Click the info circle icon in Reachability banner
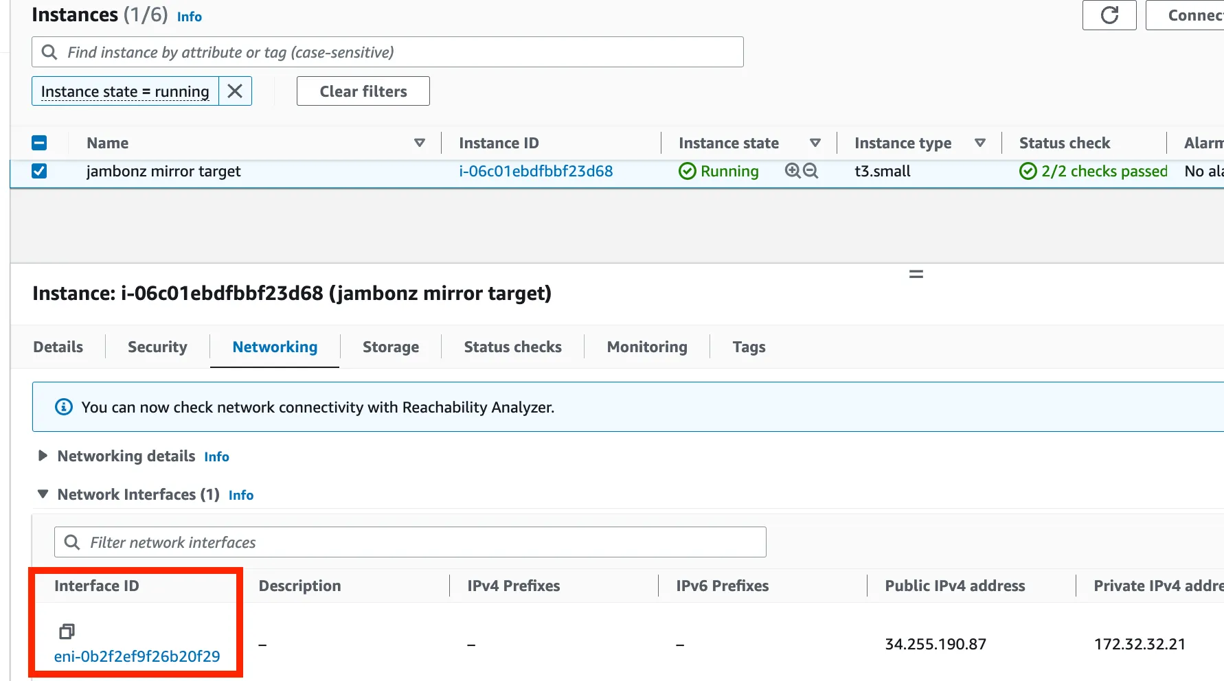 click(64, 407)
